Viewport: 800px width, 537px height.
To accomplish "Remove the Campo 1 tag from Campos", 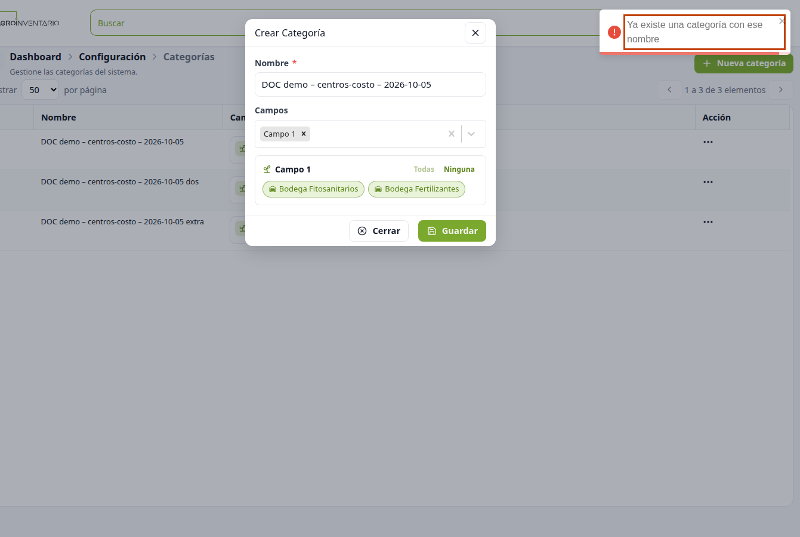I will coord(304,134).
